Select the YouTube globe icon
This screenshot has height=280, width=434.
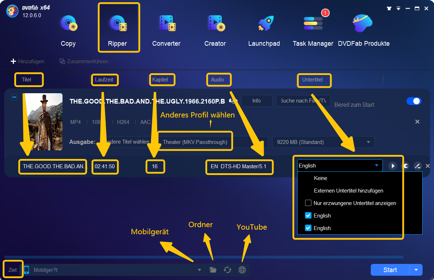(242, 270)
